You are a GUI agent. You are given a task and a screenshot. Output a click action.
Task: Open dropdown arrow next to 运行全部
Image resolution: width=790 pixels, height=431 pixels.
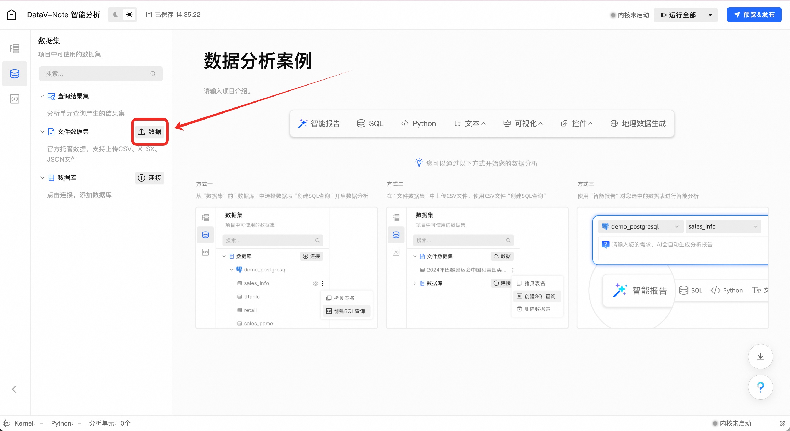[710, 15]
